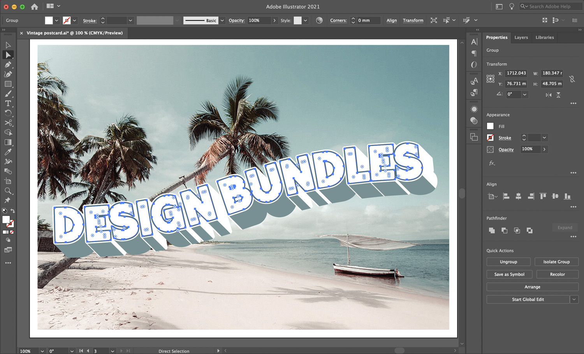Click Edit Toolbar three dots
584x354 pixels.
pos(8,263)
